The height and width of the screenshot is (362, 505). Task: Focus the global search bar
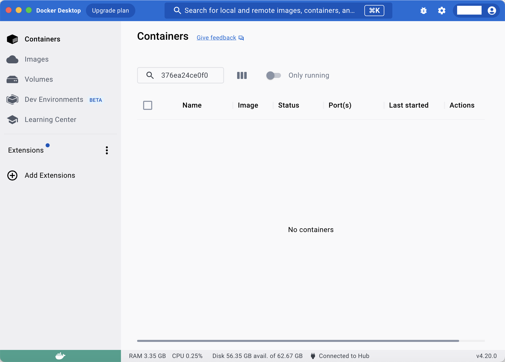click(x=278, y=11)
